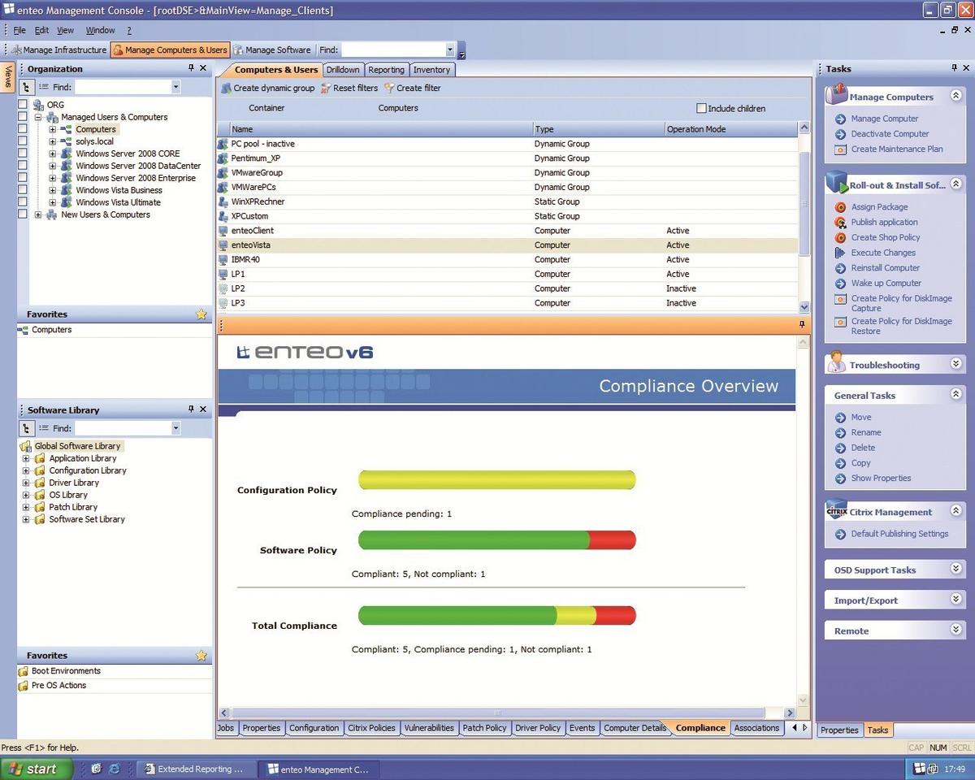Screen dimensions: 975x780
Task: Expand the OSD Support Tasks section
Action: [x=956, y=569]
